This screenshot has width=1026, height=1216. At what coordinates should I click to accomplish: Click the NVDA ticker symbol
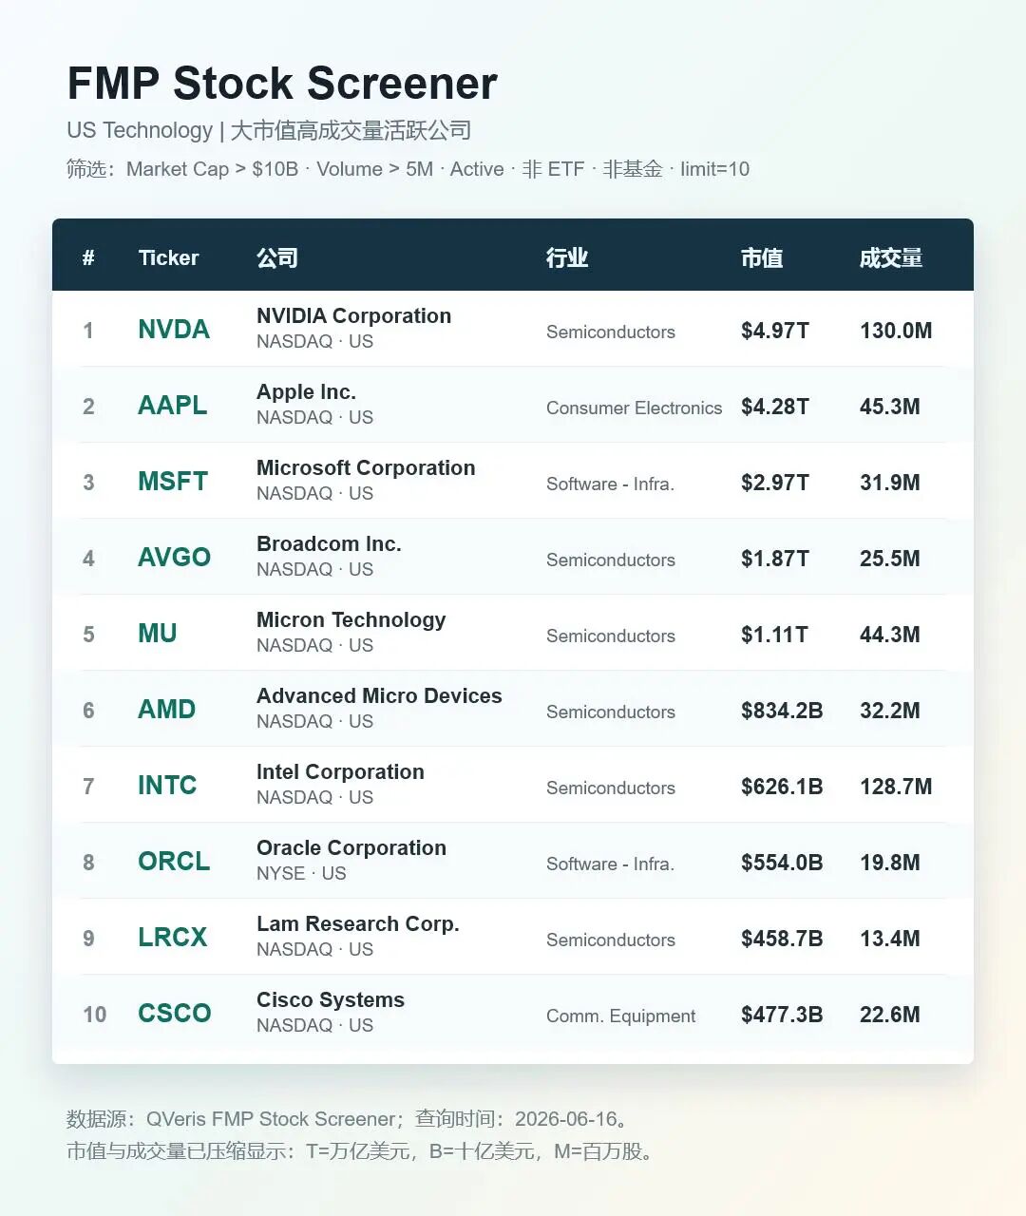174,330
